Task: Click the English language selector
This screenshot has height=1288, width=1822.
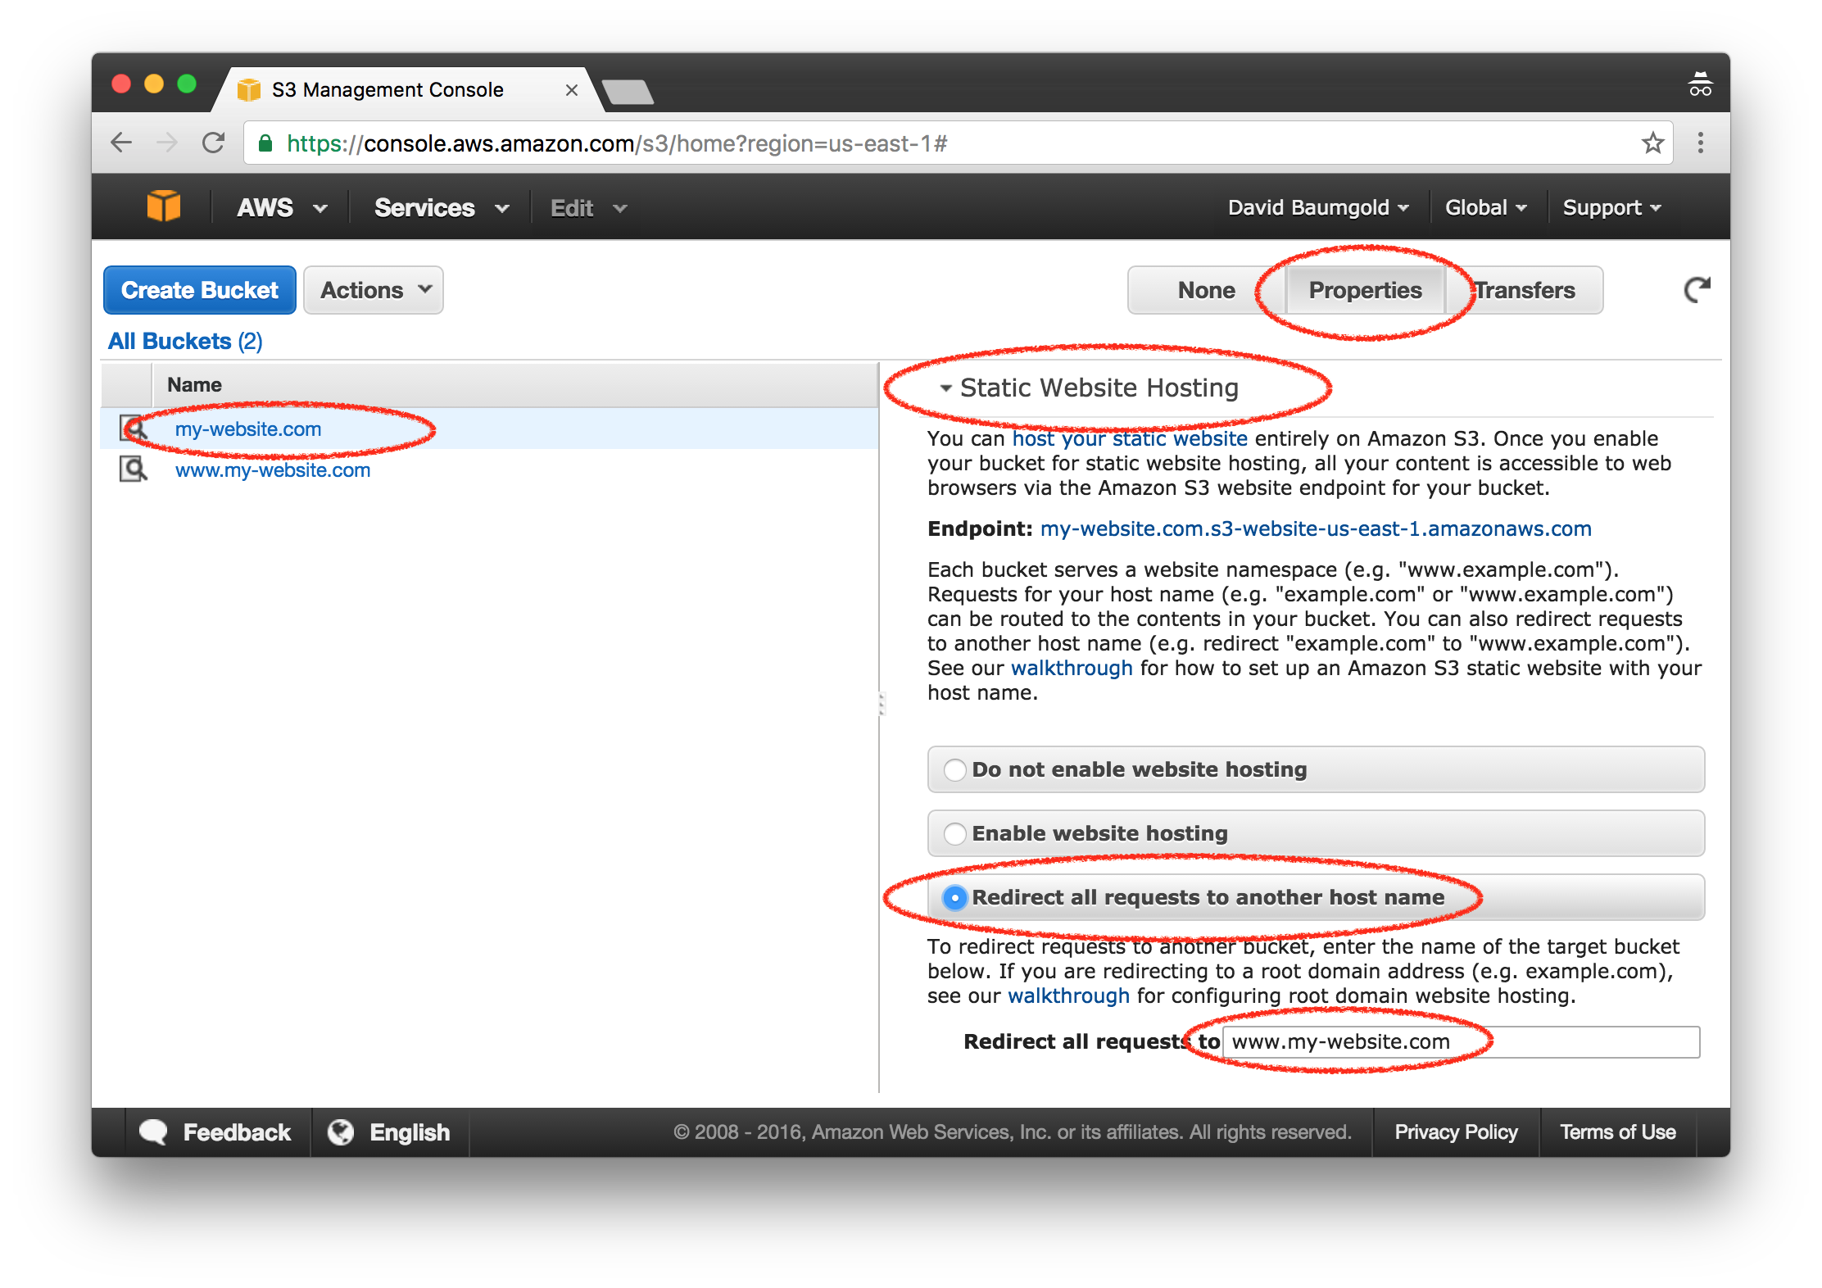Action: [x=390, y=1132]
